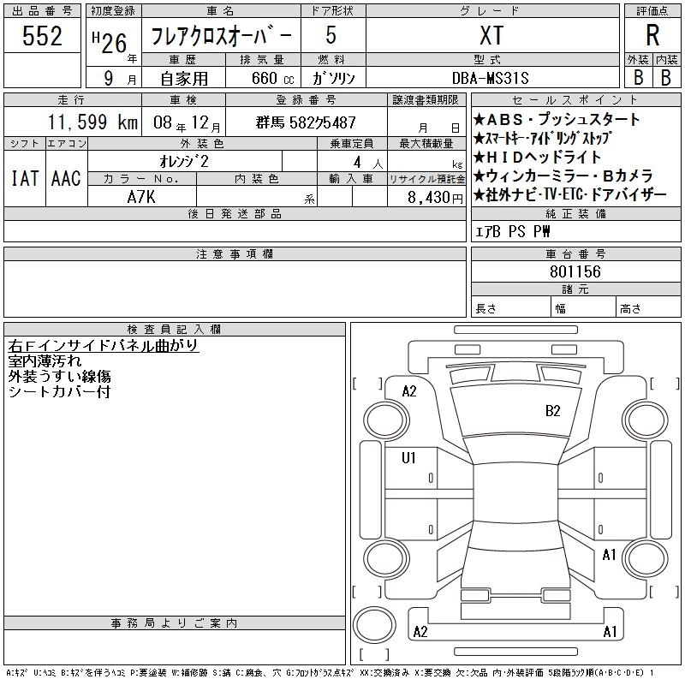Image resolution: width=685 pixels, height=685 pixels.
Task: Select the car name フレアクロスオーバー
Action: point(221,36)
